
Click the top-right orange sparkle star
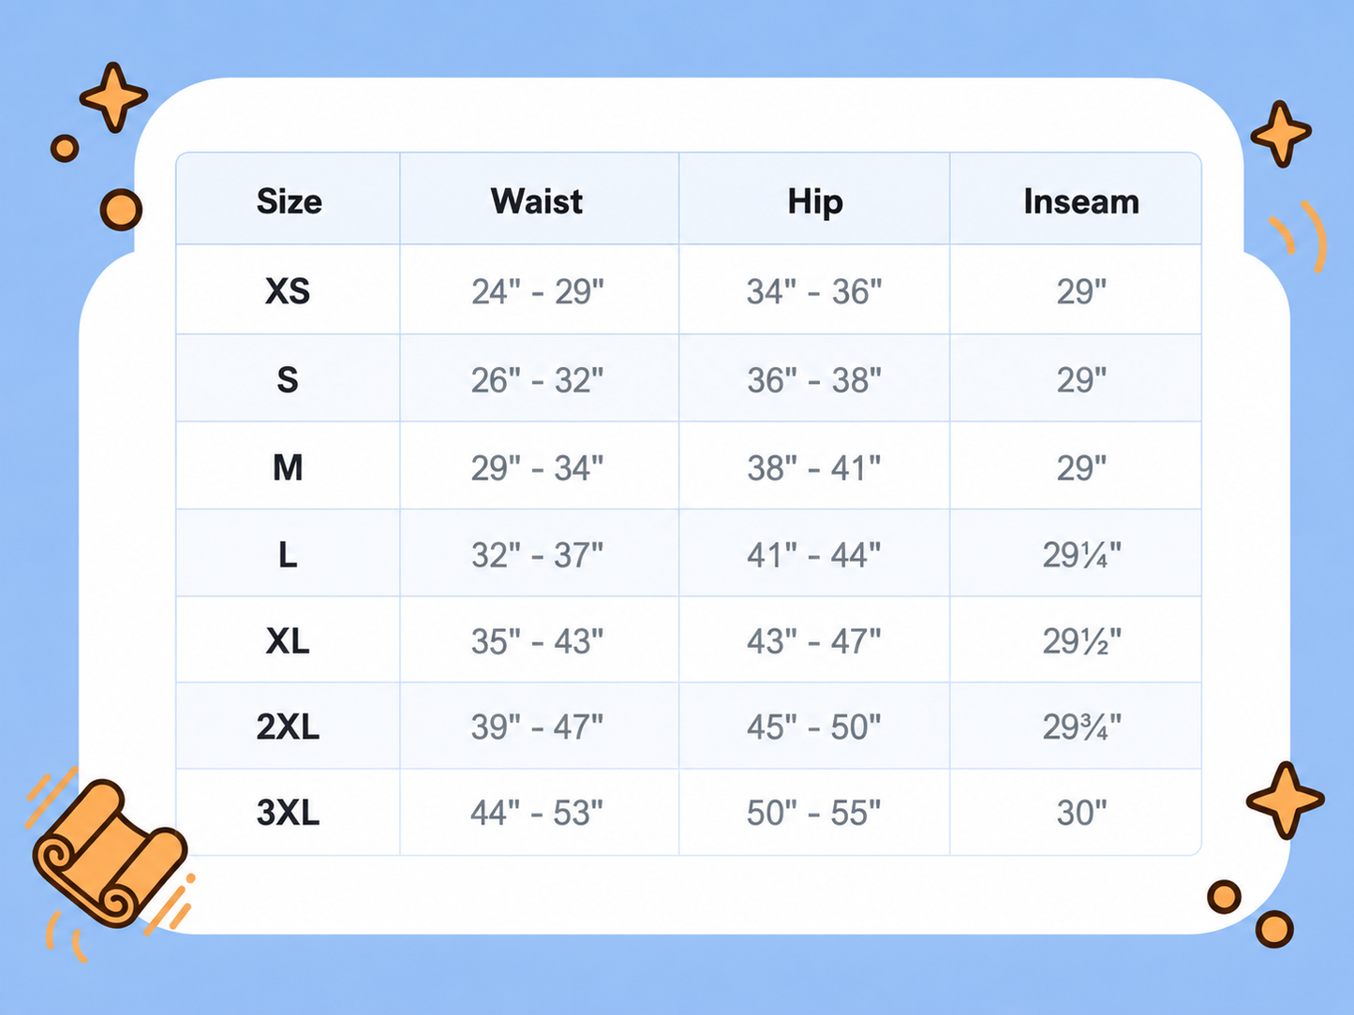click(x=1281, y=134)
